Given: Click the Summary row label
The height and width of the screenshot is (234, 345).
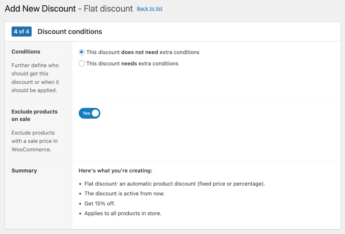Looking at the screenshot, I should coord(24,170).
